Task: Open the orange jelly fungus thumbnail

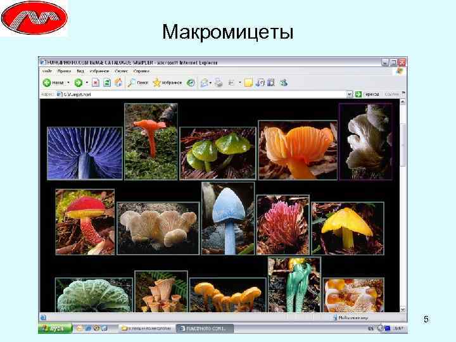Action: 353,295
